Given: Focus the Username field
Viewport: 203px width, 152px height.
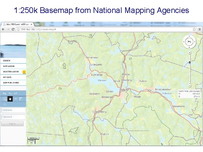Looking at the screenshot, I should click(13, 110).
